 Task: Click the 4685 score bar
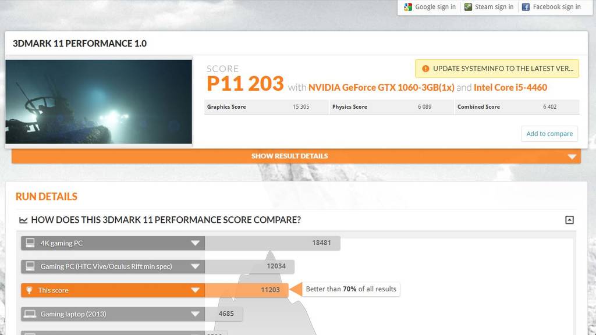click(x=223, y=313)
